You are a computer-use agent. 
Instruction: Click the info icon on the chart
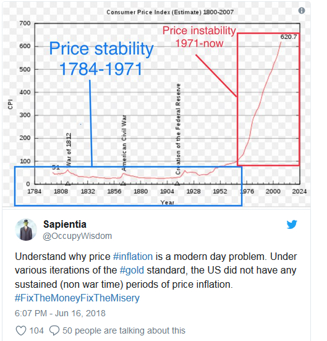[x=302, y=11]
